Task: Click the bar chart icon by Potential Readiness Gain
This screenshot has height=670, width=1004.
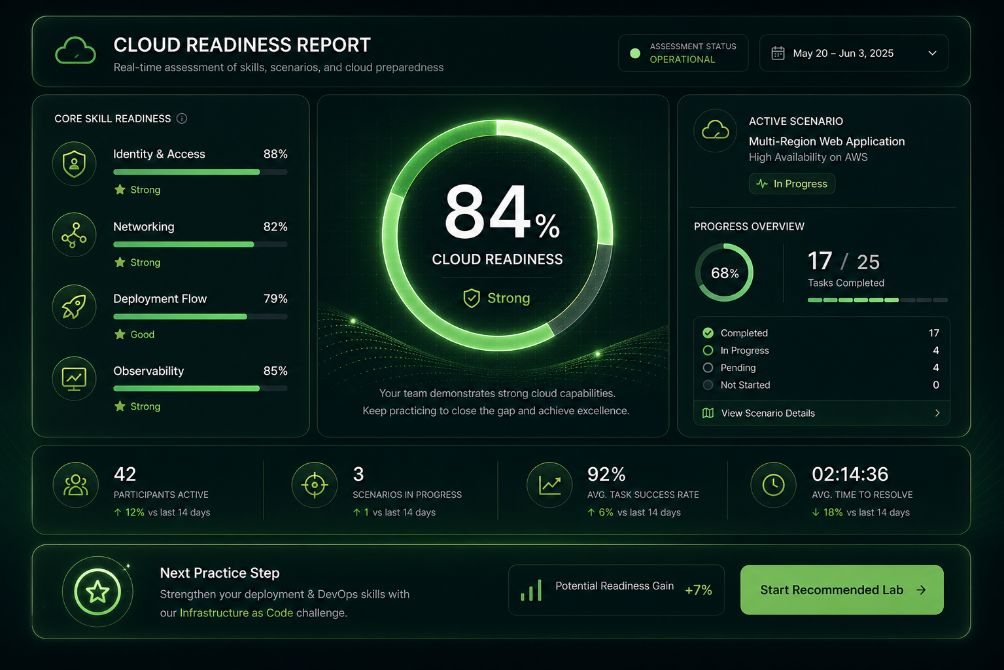Action: [x=531, y=590]
